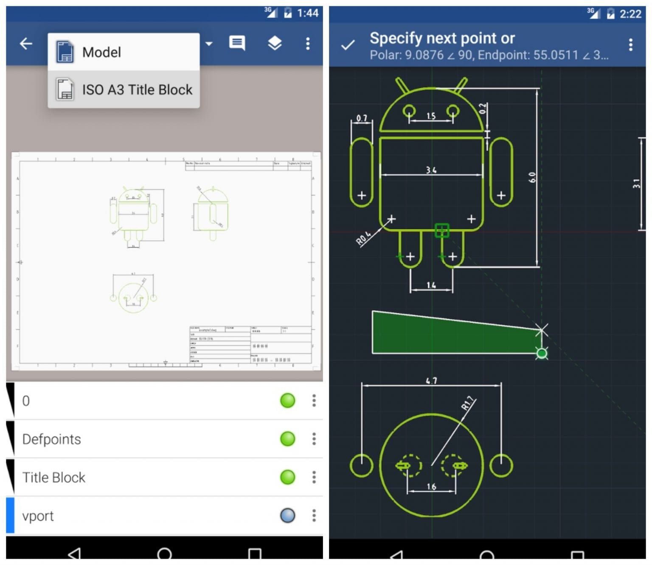Open options for the Defpoints layer

pos(314,439)
